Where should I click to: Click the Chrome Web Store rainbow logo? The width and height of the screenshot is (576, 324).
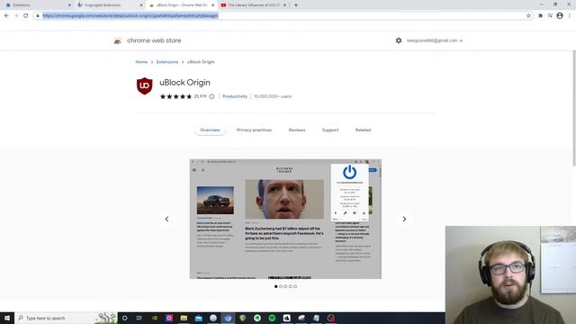coord(118,40)
